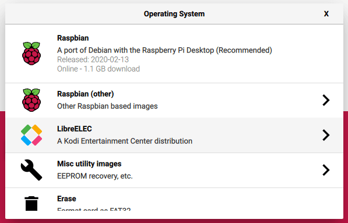
Task: Pick the Misc utility images label
Action: point(89,164)
